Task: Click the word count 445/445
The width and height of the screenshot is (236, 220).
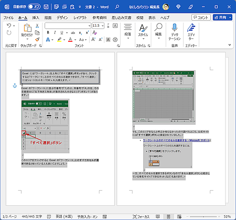Action: pyautogui.click(x=32, y=217)
